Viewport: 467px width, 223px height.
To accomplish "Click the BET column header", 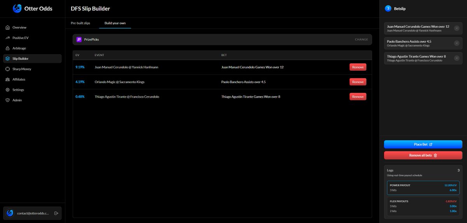I will [224, 55].
